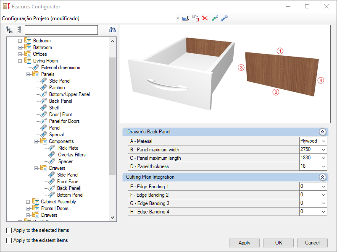The image size is (337, 252).
Task: Click the Kick Plate tag icon
Action: pos(52,148)
